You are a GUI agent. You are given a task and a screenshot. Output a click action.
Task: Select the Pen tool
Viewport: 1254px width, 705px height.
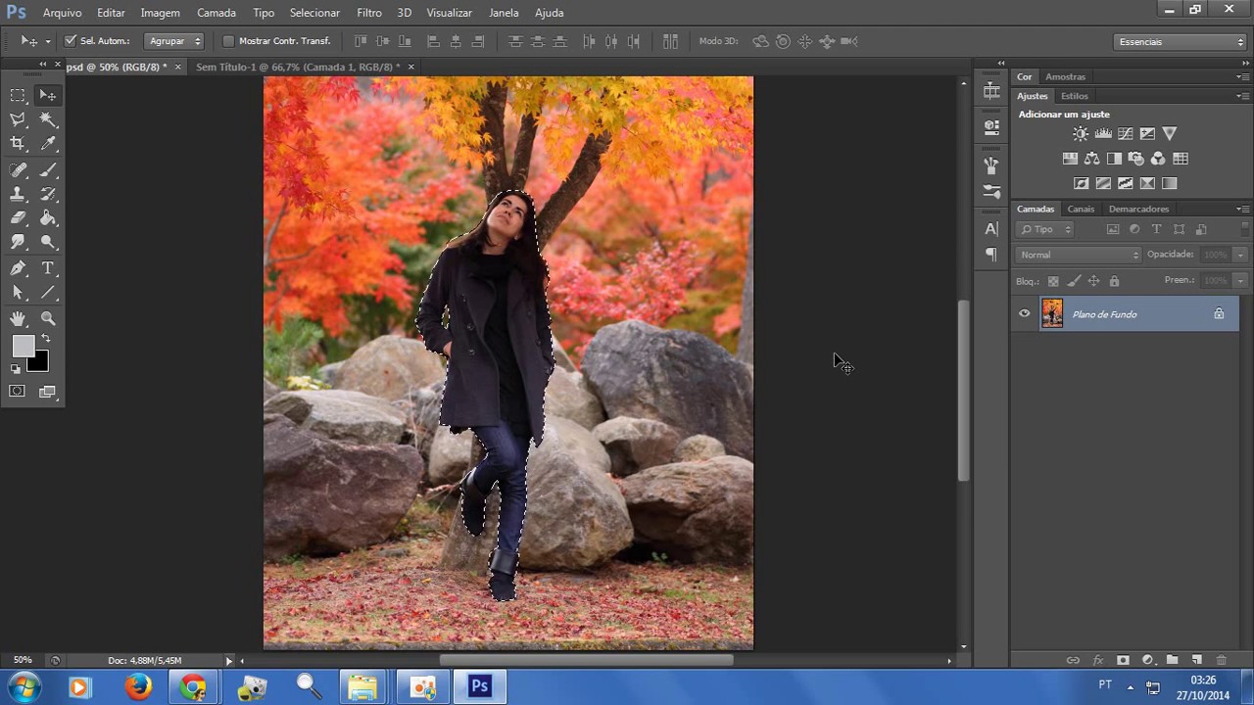click(18, 268)
